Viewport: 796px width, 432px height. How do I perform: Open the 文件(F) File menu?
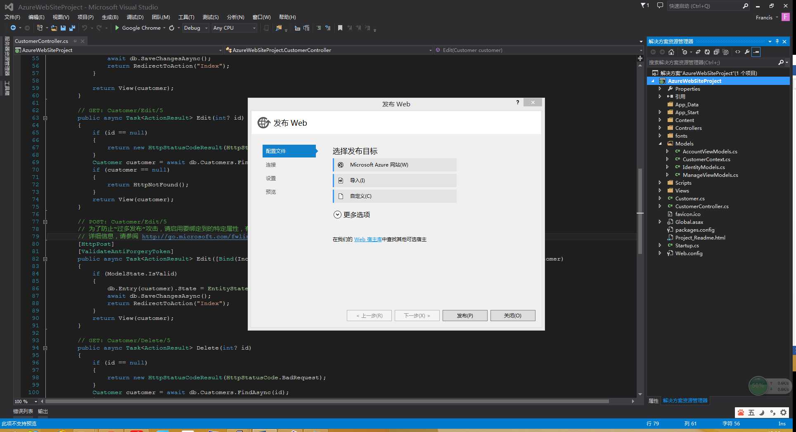tap(12, 17)
